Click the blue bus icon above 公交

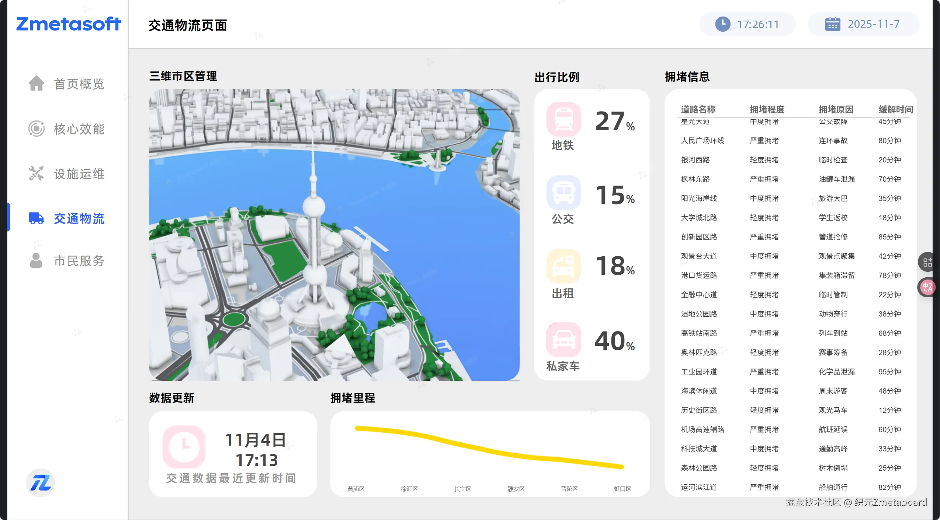point(563,193)
